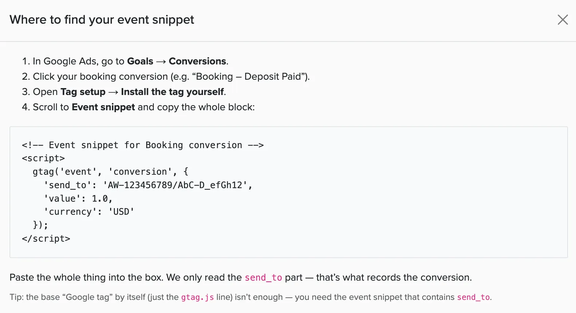Click the 'currency': 'USD' code line
Viewport: 576px width, 313px height.
(89, 212)
